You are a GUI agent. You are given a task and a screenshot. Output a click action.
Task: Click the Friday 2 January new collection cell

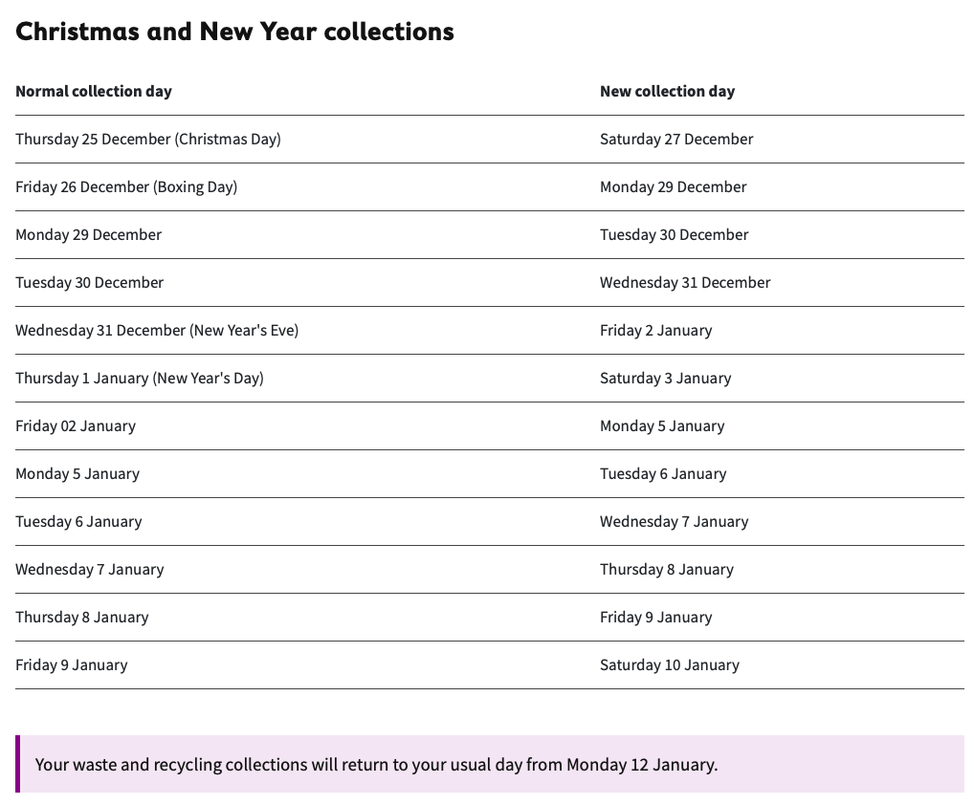point(655,331)
